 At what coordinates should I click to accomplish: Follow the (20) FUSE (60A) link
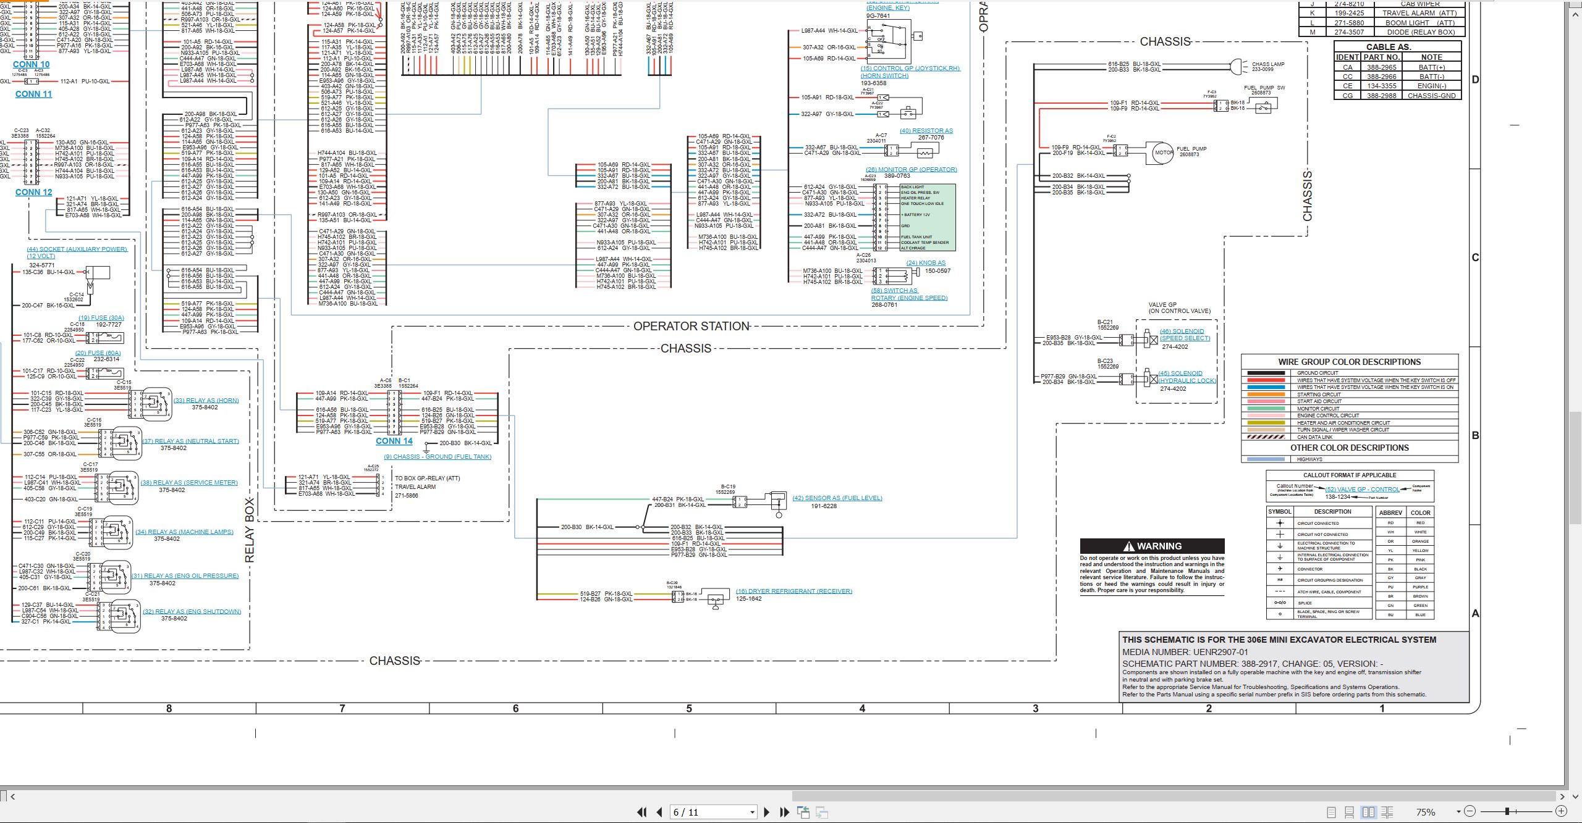pyautogui.click(x=98, y=353)
